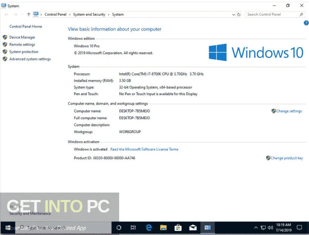Click System protection shield icon
Viewport: 309px width, 235px height.
coord(5,52)
